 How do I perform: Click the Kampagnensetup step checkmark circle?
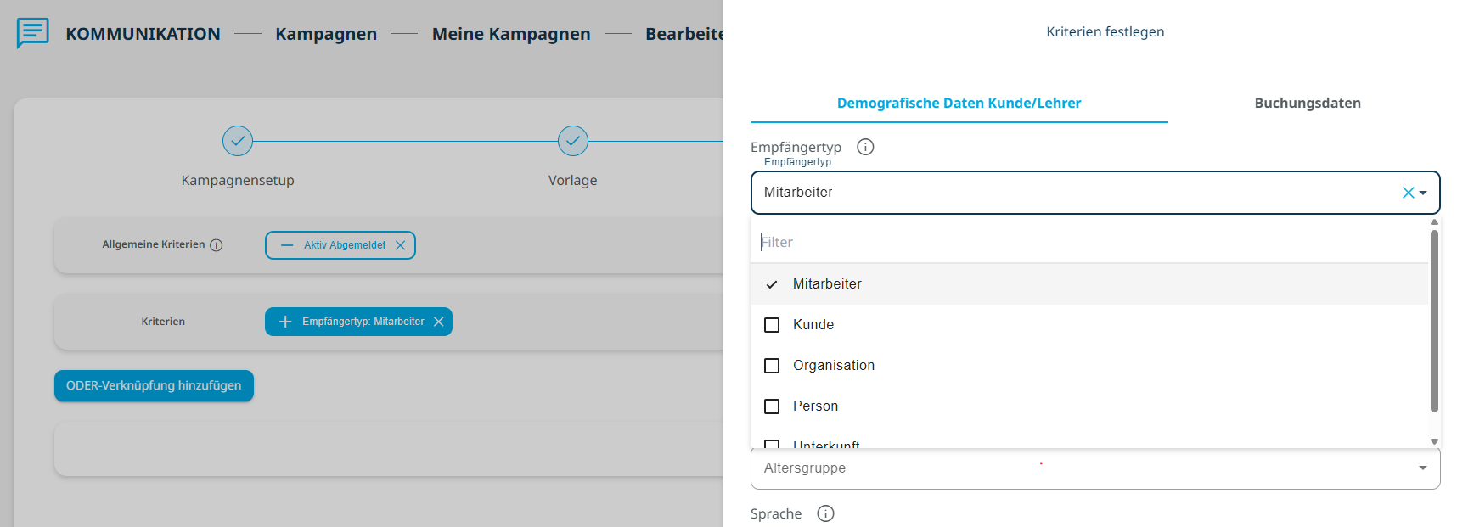click(238, 141)
